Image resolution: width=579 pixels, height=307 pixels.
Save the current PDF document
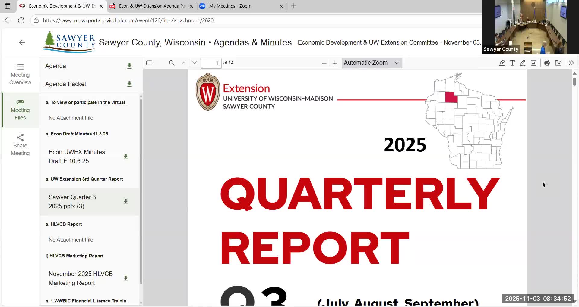pyautogui.click(x=558, y=63)
